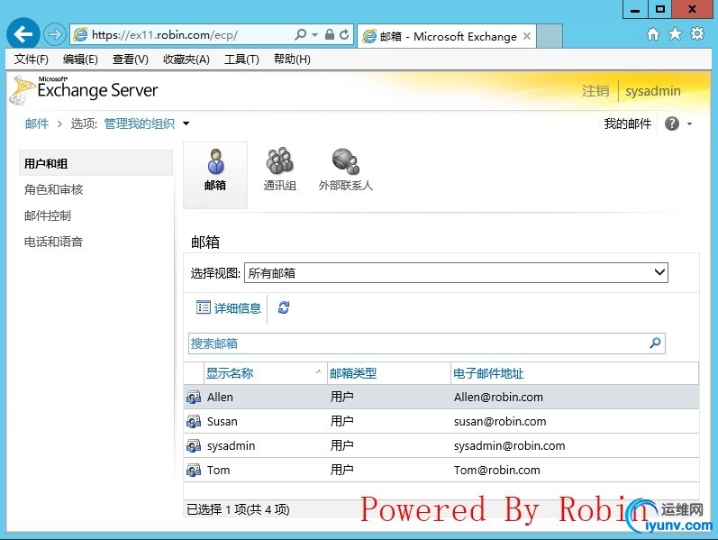The height and width of the screenshot is (540, 718).
Task: Open the 选择视图 所有邮箱 dropdown
Action: pyautogui.click(x=456, y=273)
